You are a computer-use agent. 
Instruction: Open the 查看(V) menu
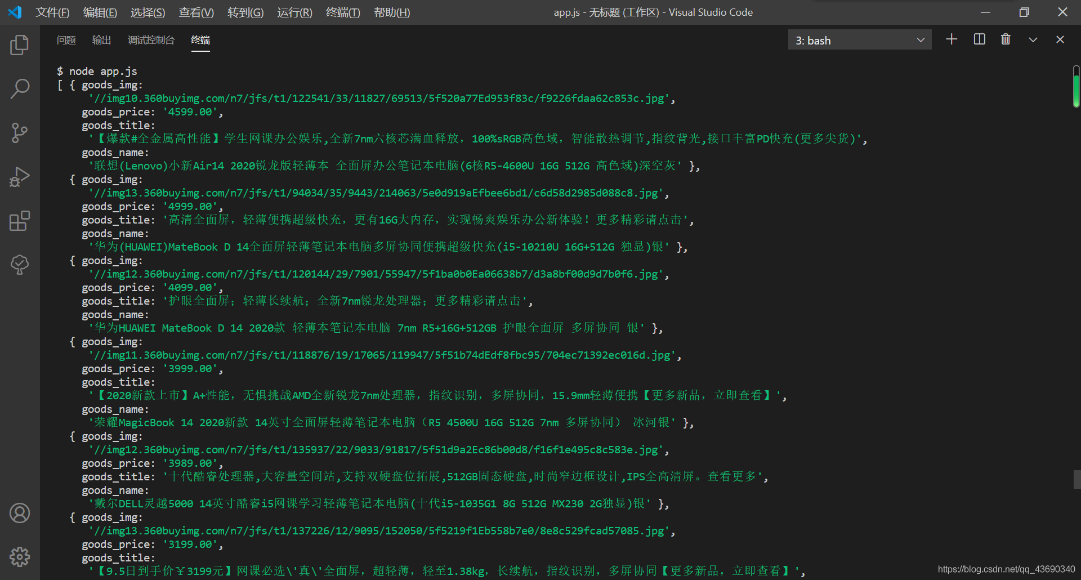pos(196,12)
